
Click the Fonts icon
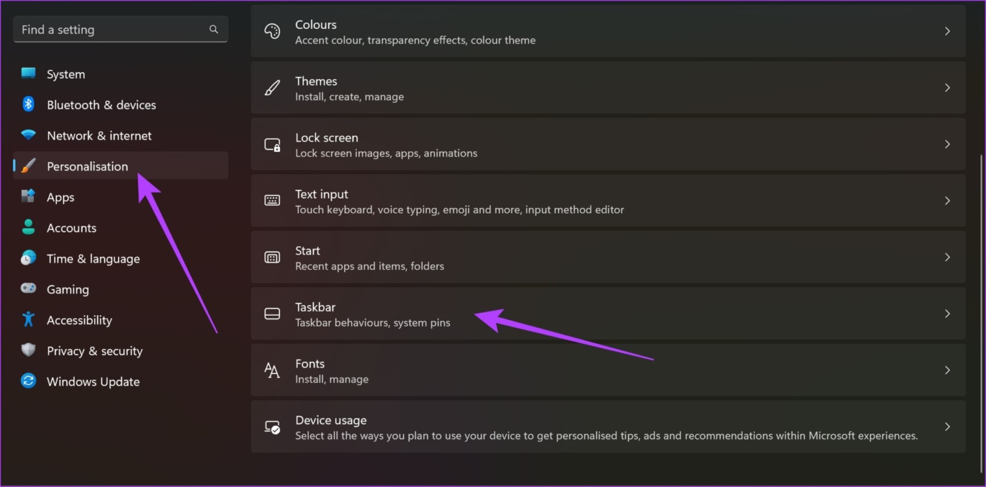coord(272,370)
